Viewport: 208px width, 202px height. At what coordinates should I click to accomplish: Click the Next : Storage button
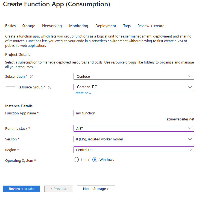(96, 189)
